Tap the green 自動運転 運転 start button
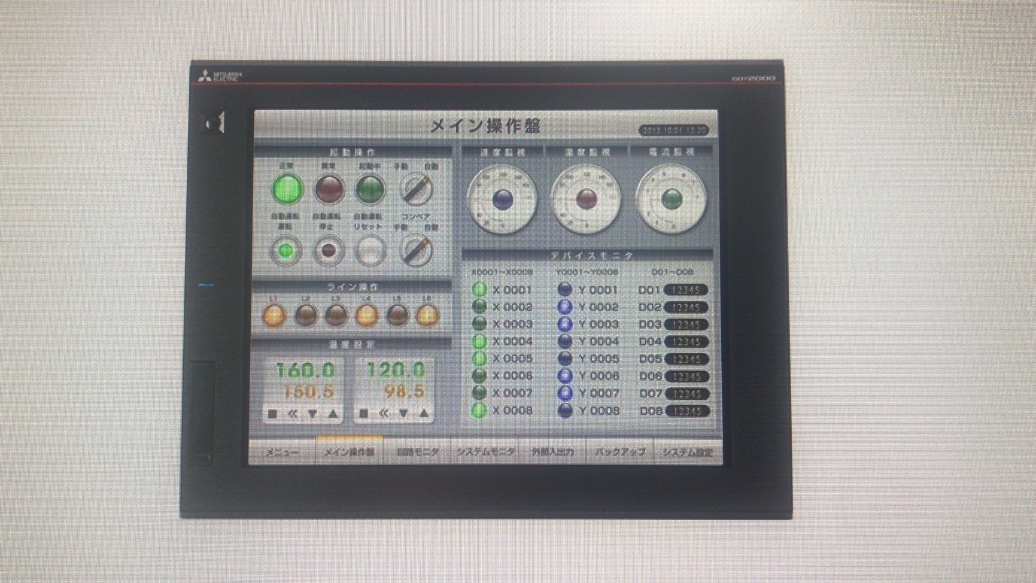This screenshot has height=583, width=1036. click(x=285, y=250)
